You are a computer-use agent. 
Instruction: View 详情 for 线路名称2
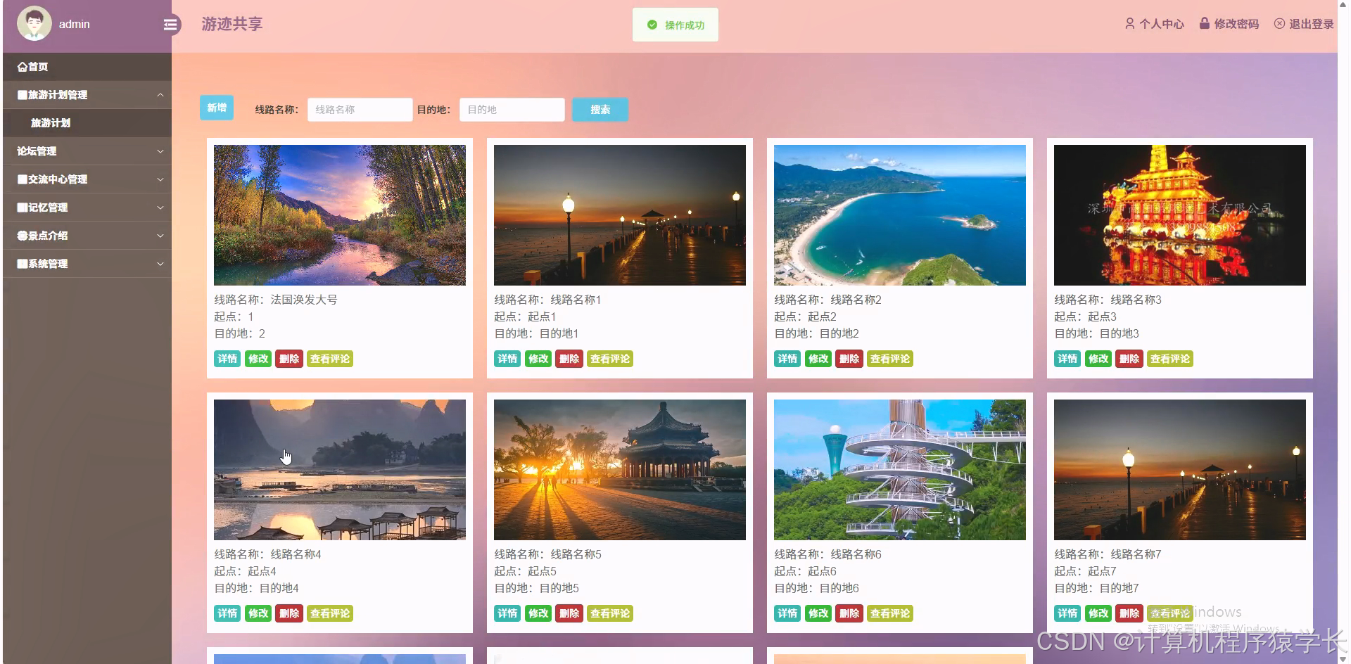(787, 359)
